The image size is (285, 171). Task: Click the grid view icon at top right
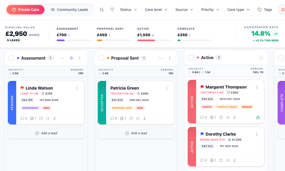[x=283, y=10]
